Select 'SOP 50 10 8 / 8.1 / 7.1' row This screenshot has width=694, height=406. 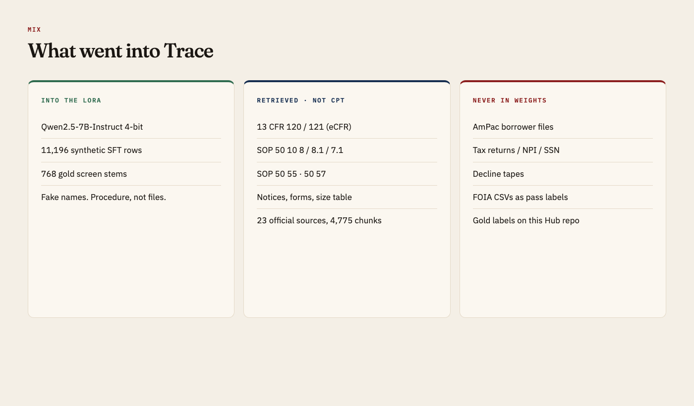point(347,151)
